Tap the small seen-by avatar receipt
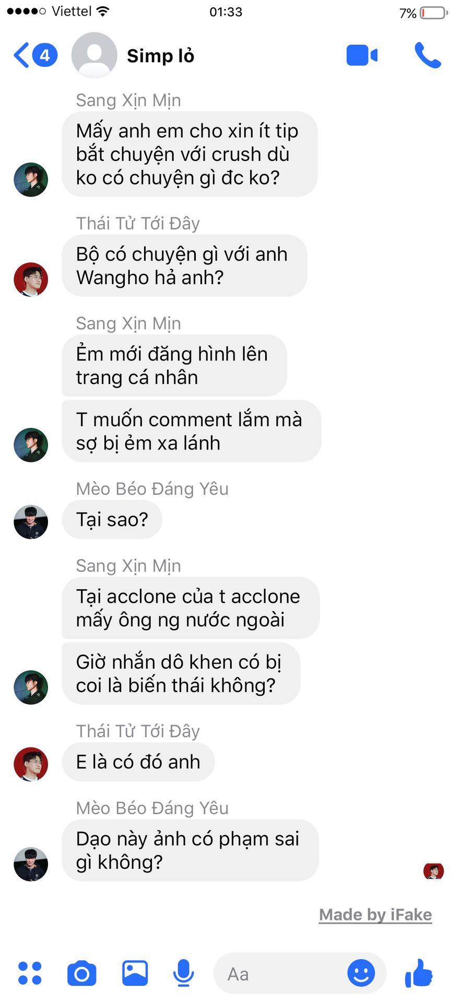The height and width of the screenshot is (1003, 451). click(433, 871)
